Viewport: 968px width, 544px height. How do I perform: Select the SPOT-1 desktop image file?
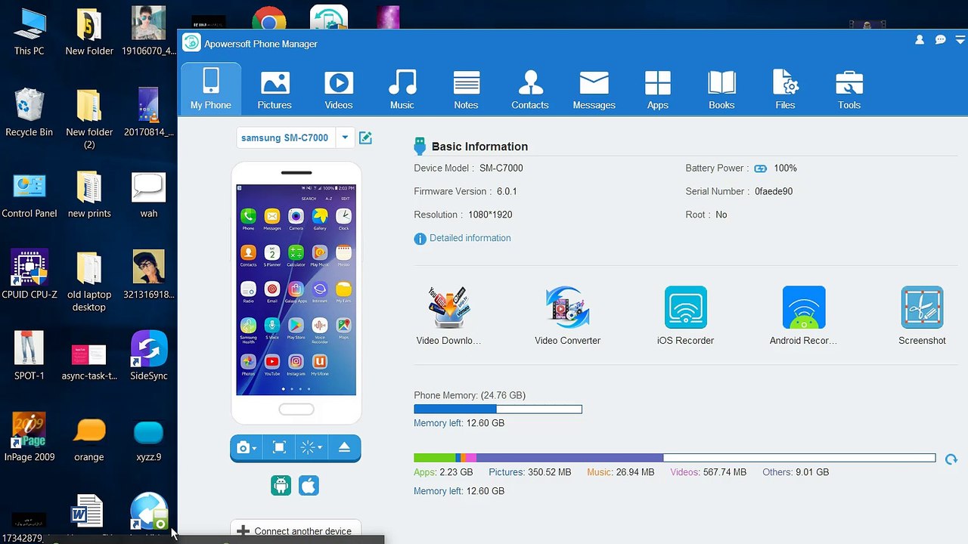(29, 356)
